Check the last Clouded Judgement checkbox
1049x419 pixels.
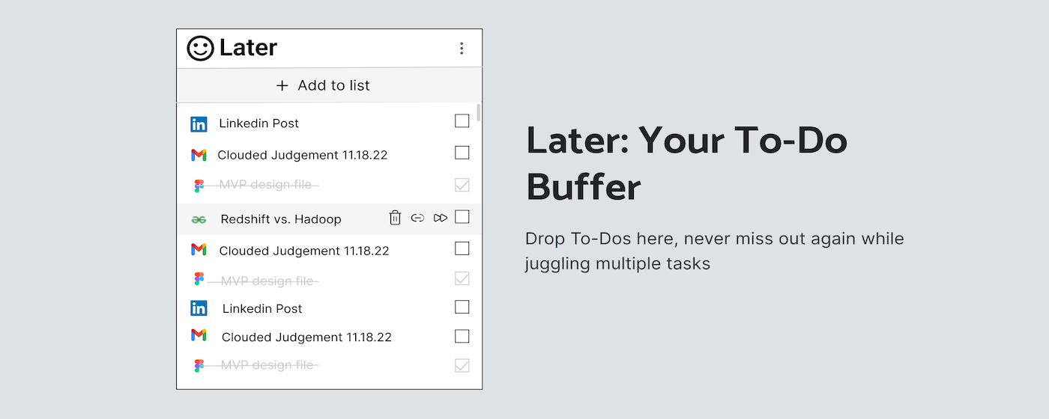(462, 336)
